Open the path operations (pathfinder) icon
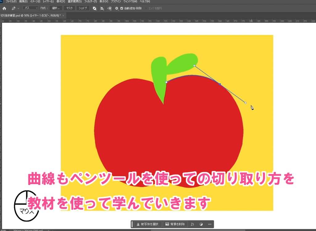 click(x=94, y=8)
